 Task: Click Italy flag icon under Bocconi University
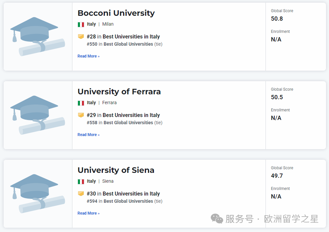(81, 24)
